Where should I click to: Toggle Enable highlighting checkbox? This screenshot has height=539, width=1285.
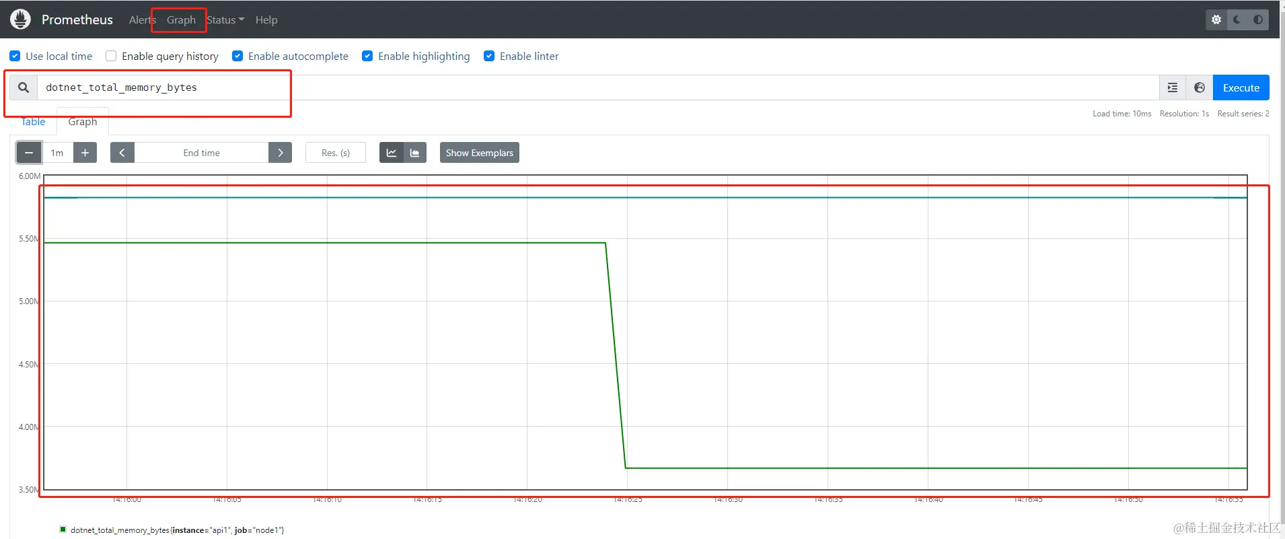367,56
